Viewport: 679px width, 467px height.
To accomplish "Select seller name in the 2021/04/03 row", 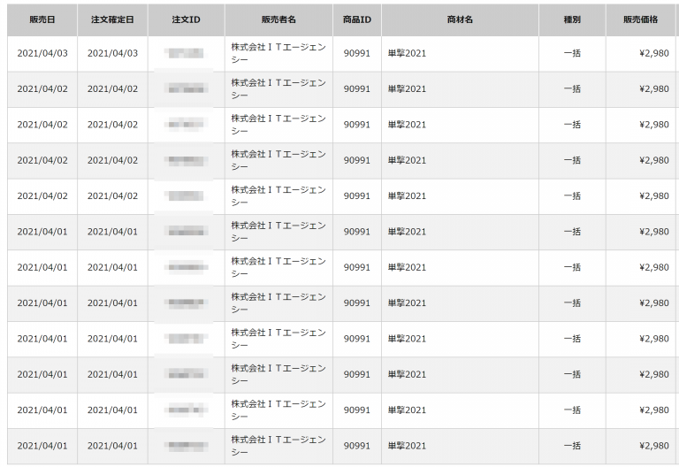I will (x=278, y=54).
